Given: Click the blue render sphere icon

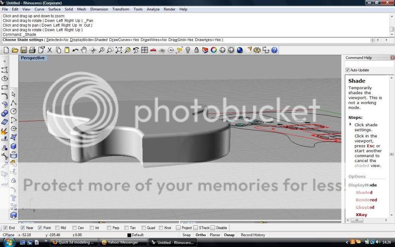Looking at the screenshot, I should pyautogui.click(x=240, y=50).
